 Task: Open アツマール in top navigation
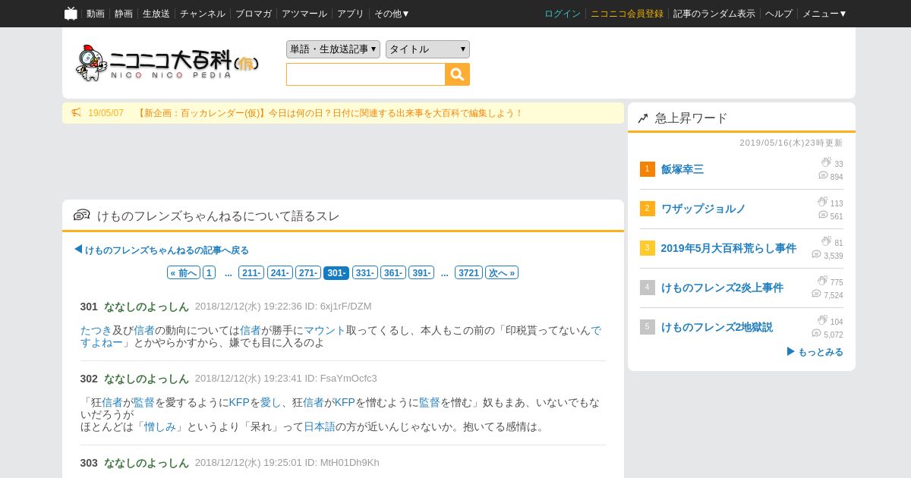click(x=304, y=14)
